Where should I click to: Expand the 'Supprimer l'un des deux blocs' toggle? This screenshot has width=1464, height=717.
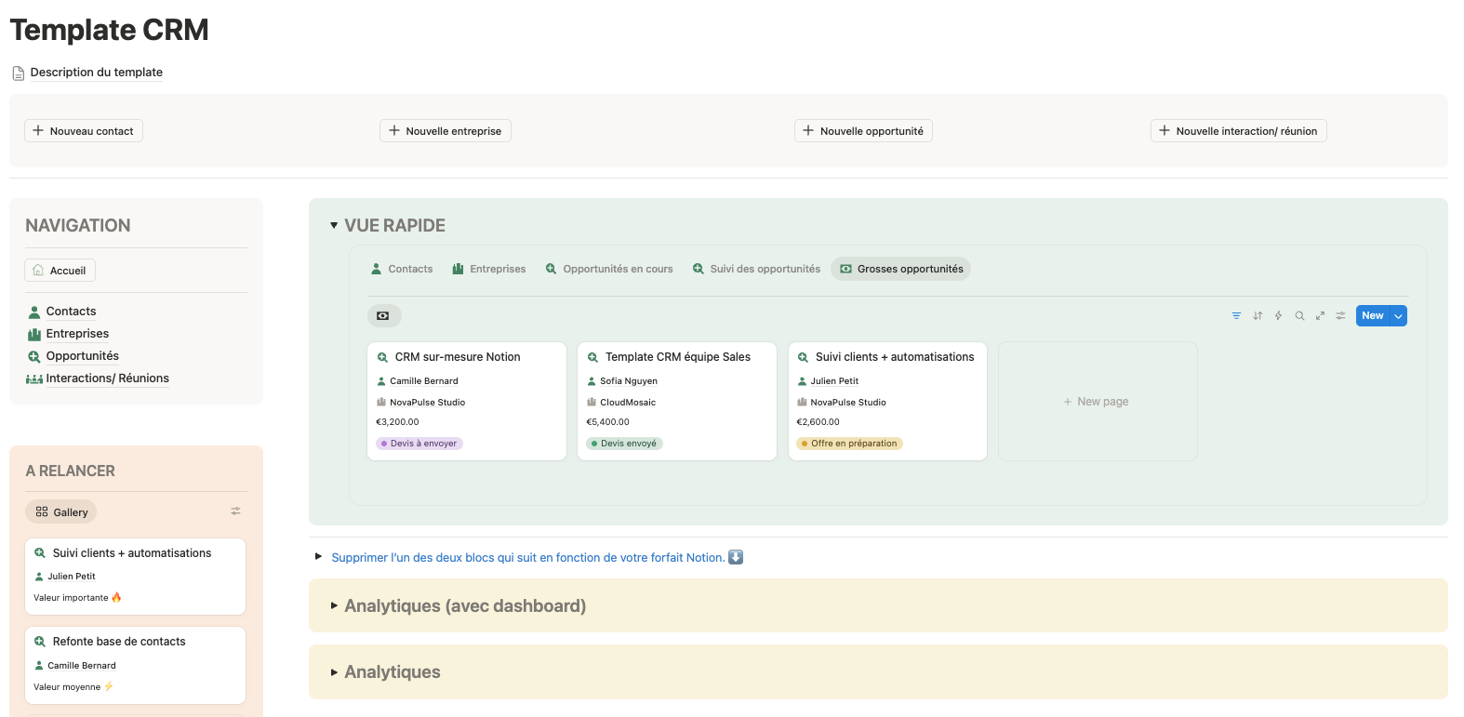(x=318, y=558)
